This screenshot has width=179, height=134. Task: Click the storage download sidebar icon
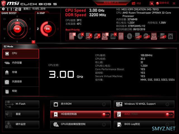[x=7, y=72]
